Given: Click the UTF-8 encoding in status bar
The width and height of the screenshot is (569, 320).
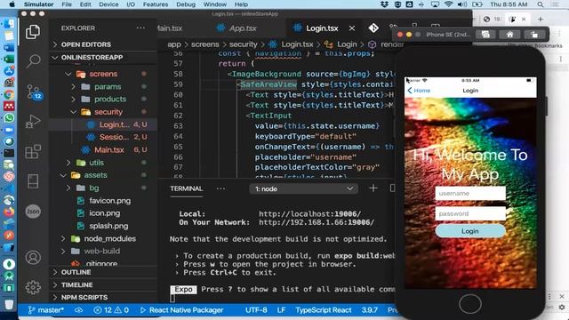Looking at the screenshot, I should pos(256,310).
